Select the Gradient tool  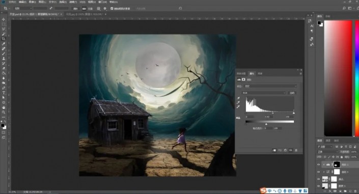point(4,73)
